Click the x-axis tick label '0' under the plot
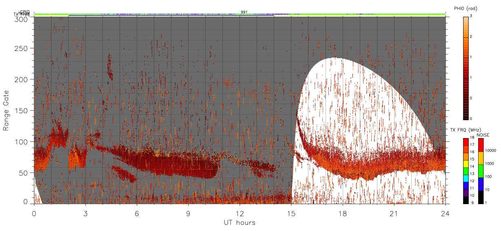The image size is (501, 231). point(34,213)
